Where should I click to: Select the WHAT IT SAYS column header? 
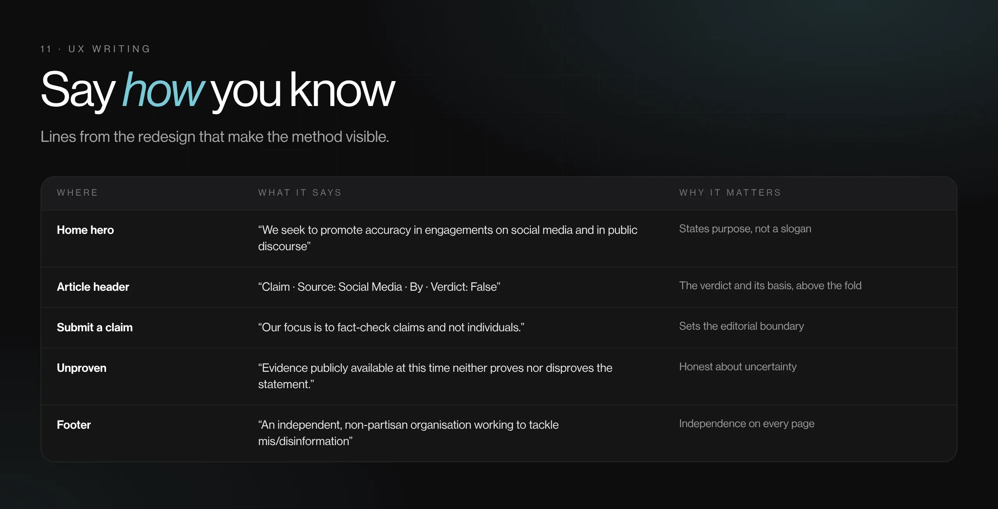click(300, 193)
